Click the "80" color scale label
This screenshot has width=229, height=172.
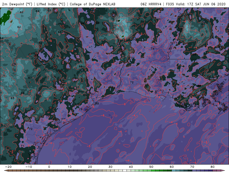tap(213, 167)
